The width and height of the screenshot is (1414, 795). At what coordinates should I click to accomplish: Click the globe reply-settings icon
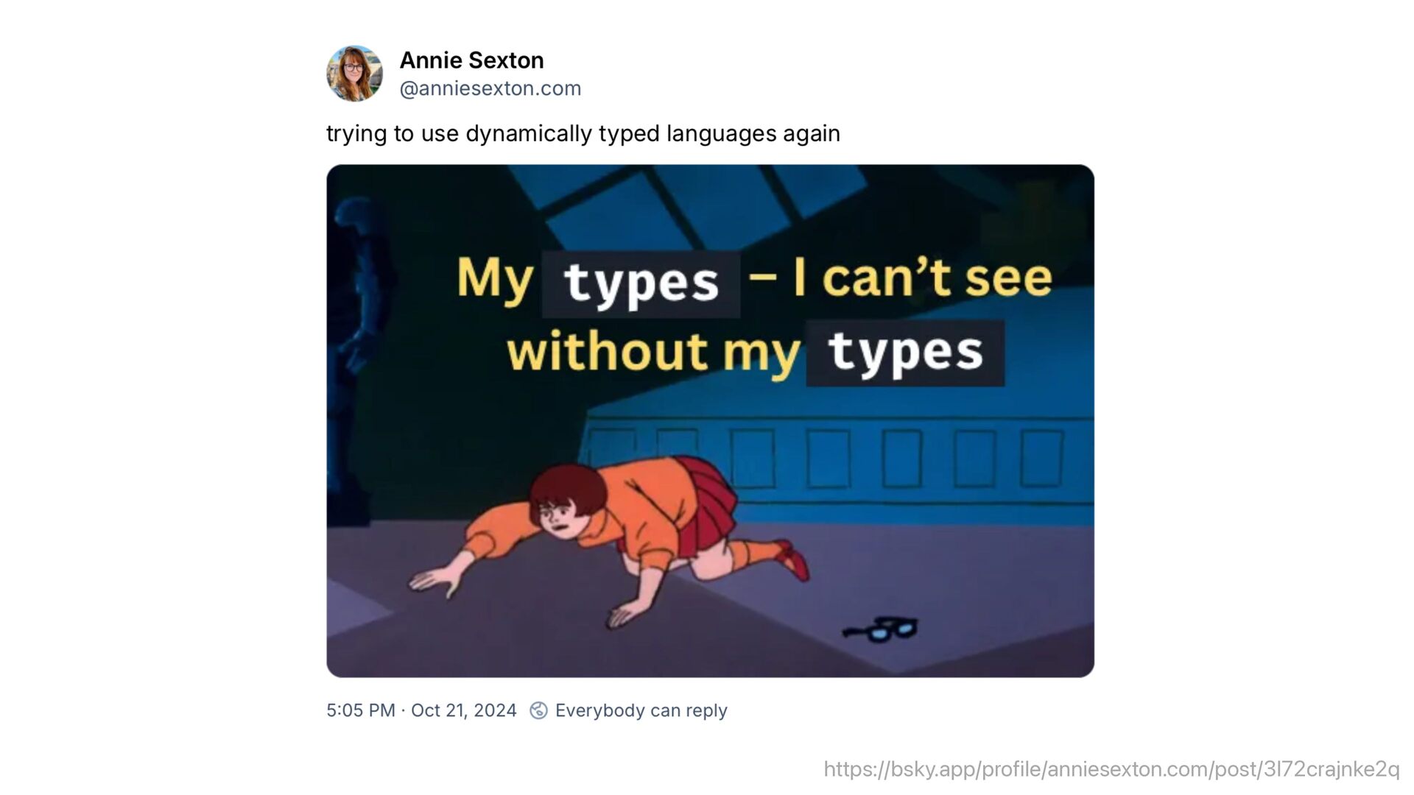[538, 710]
